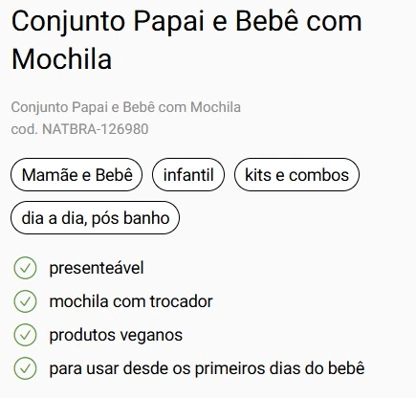Click check icon next to mochila com trocador
The image size is (416, 398).
coord(25,301)
